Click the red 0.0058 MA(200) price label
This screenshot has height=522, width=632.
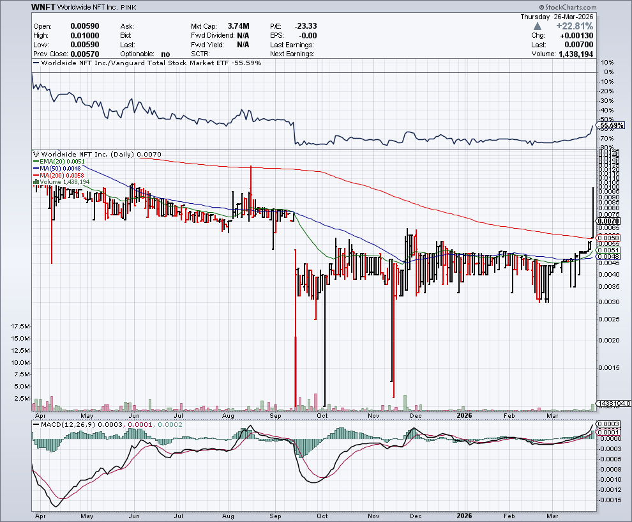[x=608, y=238]
